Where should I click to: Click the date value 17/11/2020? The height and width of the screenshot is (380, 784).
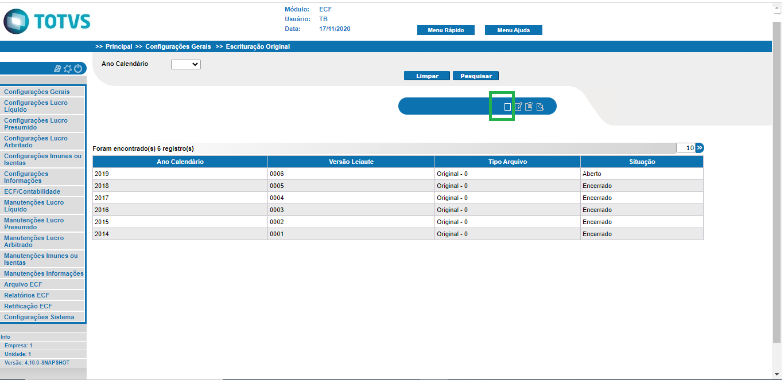(335, 29)
